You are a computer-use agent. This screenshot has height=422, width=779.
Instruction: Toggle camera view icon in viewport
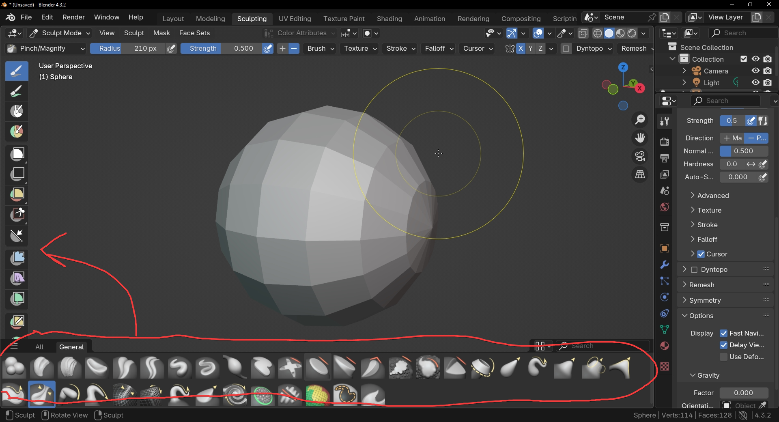click(640, 156)
